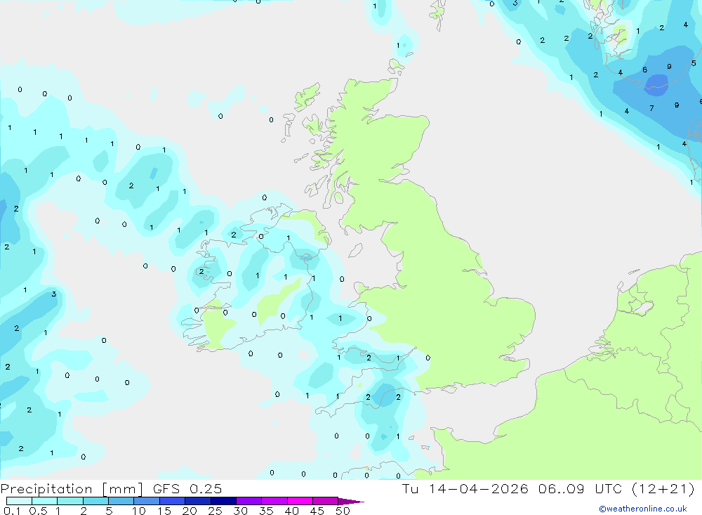
Task: Click the 30–35 mm violet legend swatch
Action: coord(249,501)
